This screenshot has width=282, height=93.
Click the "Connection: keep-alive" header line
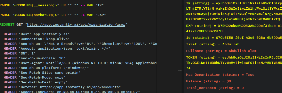tap(37, 39)
